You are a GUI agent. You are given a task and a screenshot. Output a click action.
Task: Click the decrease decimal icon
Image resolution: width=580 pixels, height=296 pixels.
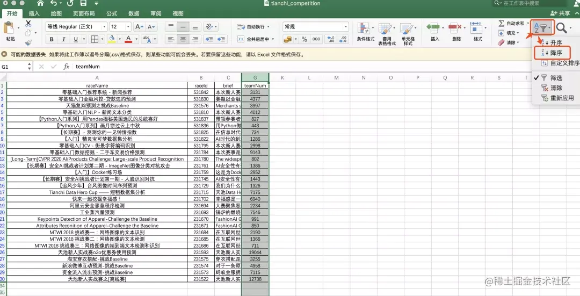pyautogui.click(x=343, y=39)
